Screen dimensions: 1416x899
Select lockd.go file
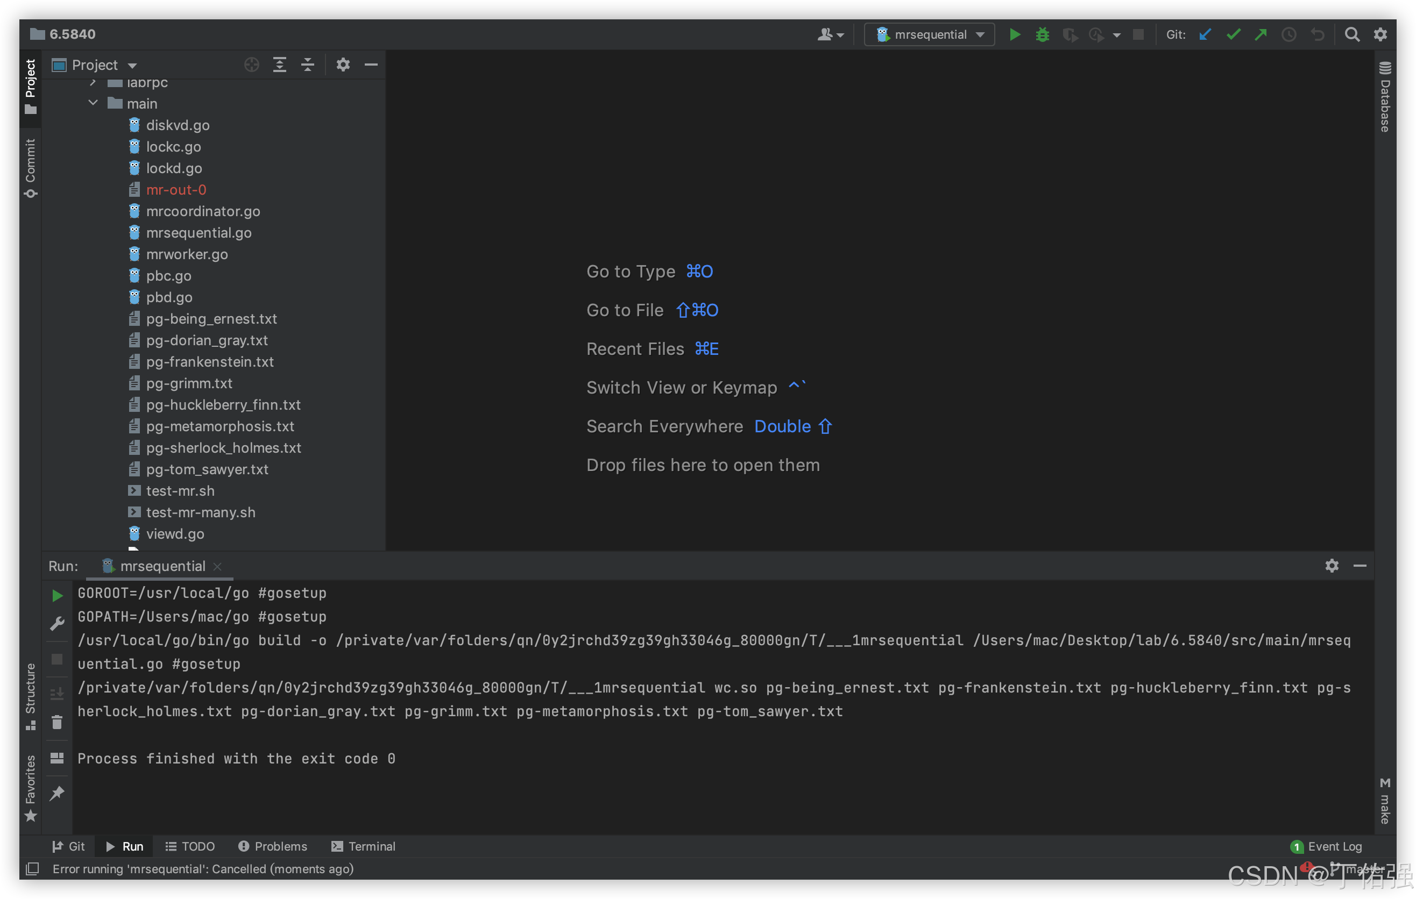(174, 168)
